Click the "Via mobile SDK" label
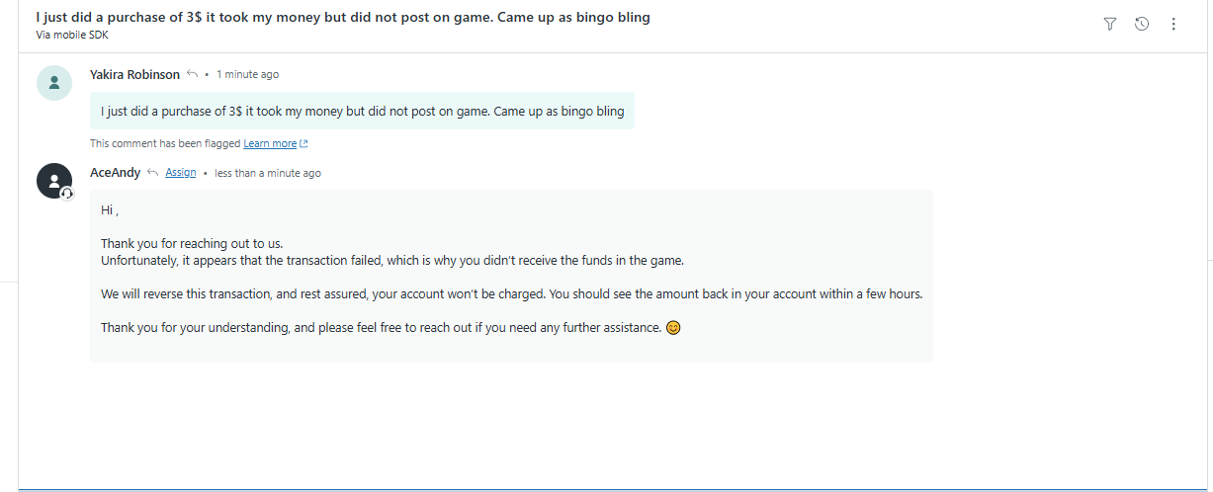 tap(72, 36)
